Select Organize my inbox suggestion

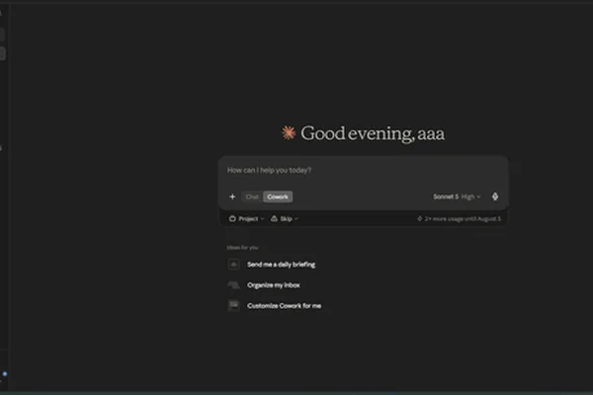[x=274, y=285]
